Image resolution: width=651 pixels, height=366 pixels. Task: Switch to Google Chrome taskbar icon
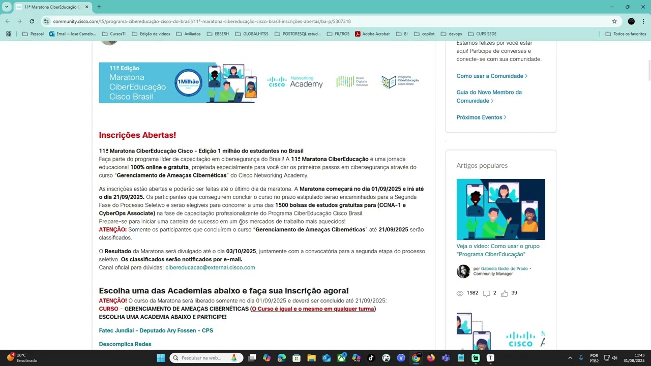[416, 358]
